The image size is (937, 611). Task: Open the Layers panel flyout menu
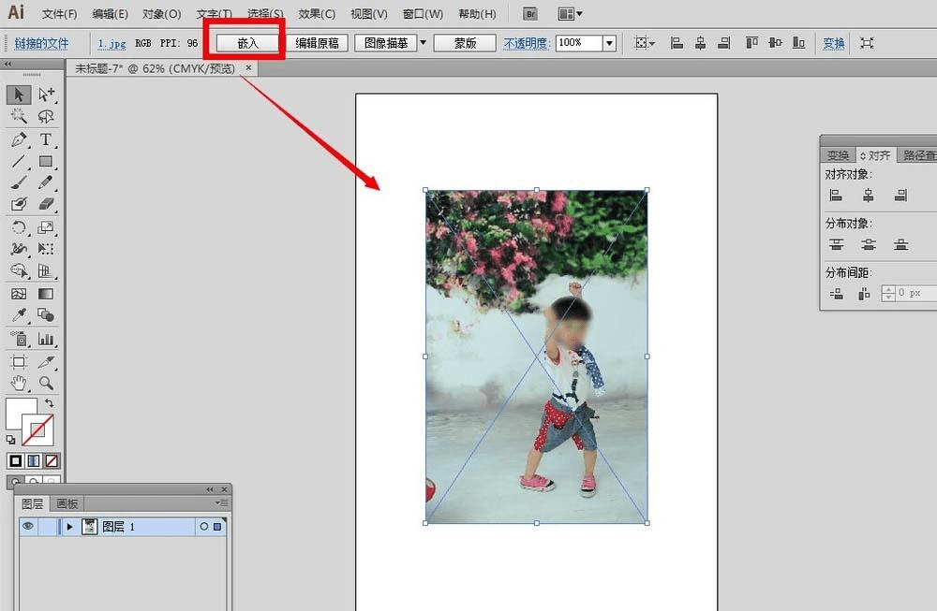coord(221,503)
